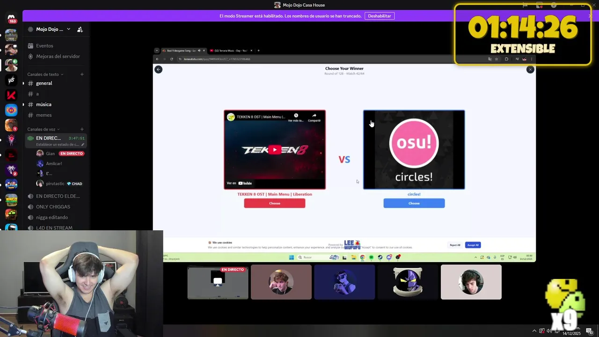Expand the Mojo Dojo server dropdown

pyautogui.click(x=68, y=29)
